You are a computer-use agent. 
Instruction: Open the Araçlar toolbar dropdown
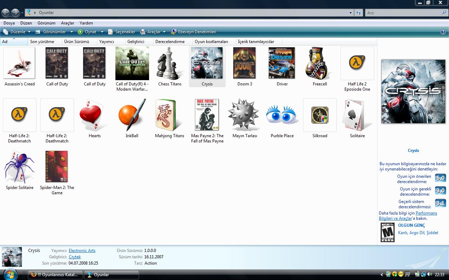coord(153,32)
